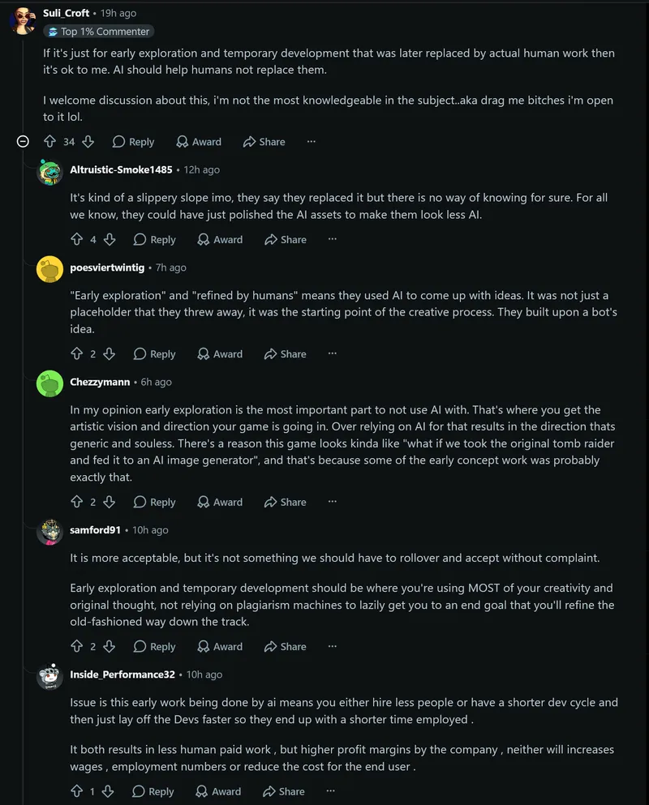Upvote Suli_Croft's comment
Screen dimensions: 649x805
(x=49, y=141)
